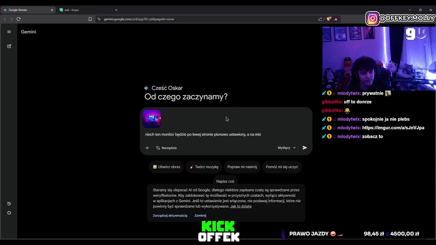Click Zarządzaj aktywnością in the notice
436x245 pixels.
coord(170,215)
